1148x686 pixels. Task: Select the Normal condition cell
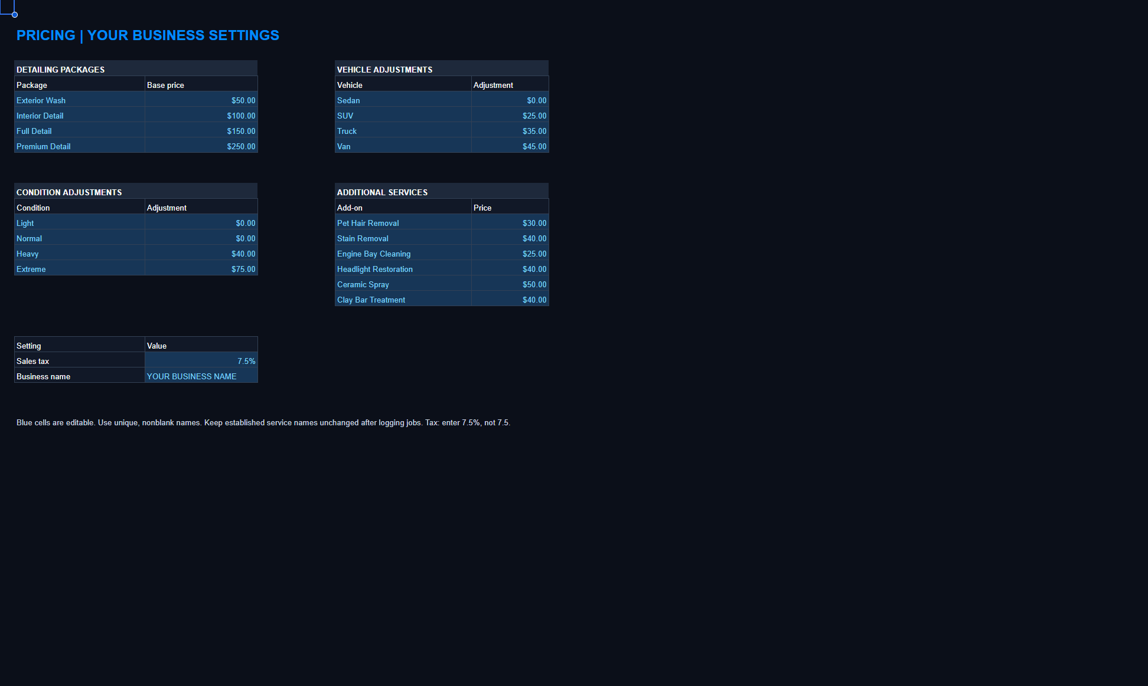tap(79, 238)
